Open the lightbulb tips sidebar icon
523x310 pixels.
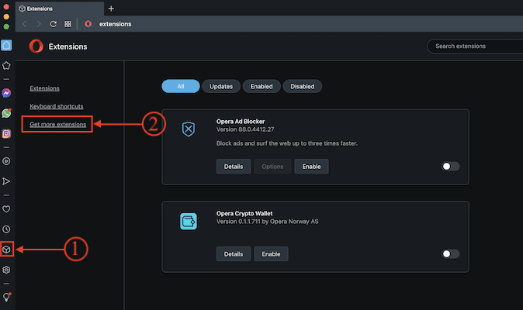(6, 297)
